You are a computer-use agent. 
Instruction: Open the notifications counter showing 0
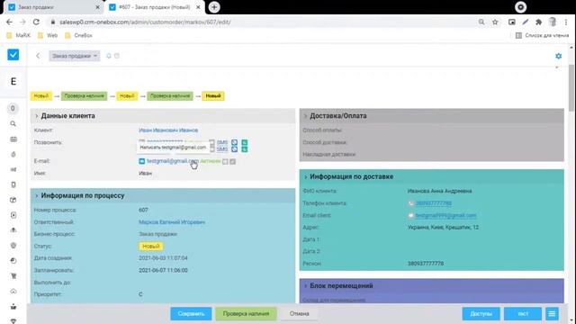point(13,108)
